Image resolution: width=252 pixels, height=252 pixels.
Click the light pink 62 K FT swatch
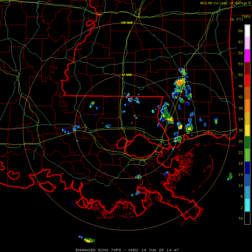pos(247,43)
